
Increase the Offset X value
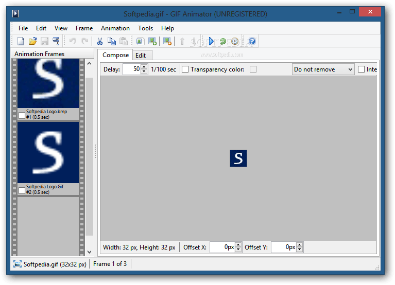pos(238,245)
